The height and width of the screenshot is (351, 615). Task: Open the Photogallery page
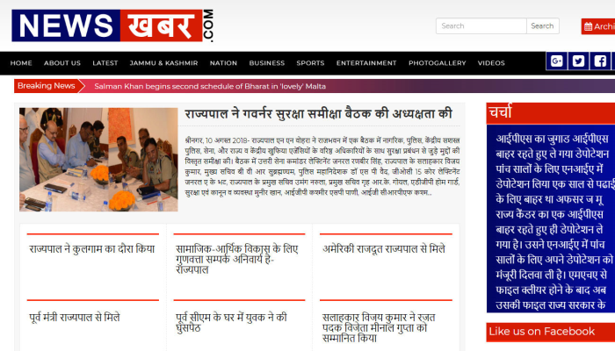point(437,63)
